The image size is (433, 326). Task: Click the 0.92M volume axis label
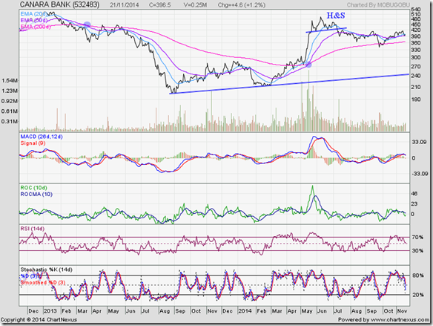(x=10, y=101)
